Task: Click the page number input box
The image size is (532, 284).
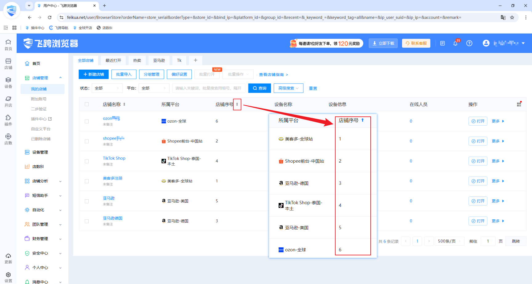Action: pyautogui.click(x=488, y=241)
